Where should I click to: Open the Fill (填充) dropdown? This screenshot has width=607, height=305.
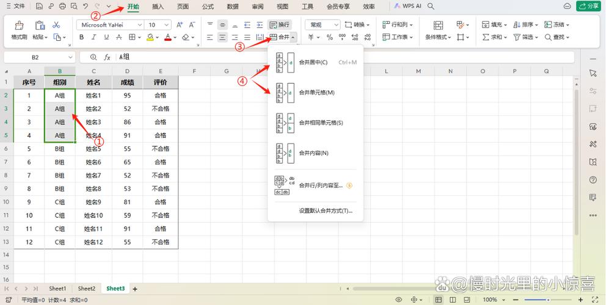point(495,25)
